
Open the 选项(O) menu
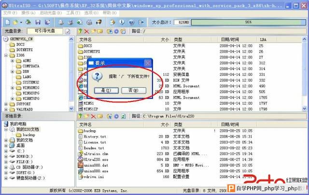[x=91, y=13]
